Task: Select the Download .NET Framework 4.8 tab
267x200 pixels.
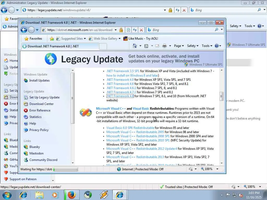Action: click(x=60, y=46)
